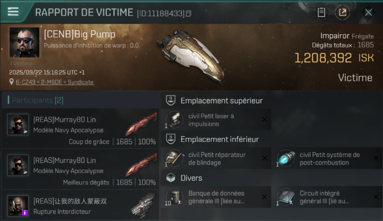383x221 pixels.
Task: Click X beside civil Petit laser
Action: 264,119
